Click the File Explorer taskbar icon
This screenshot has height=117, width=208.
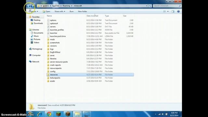(77, 114)
